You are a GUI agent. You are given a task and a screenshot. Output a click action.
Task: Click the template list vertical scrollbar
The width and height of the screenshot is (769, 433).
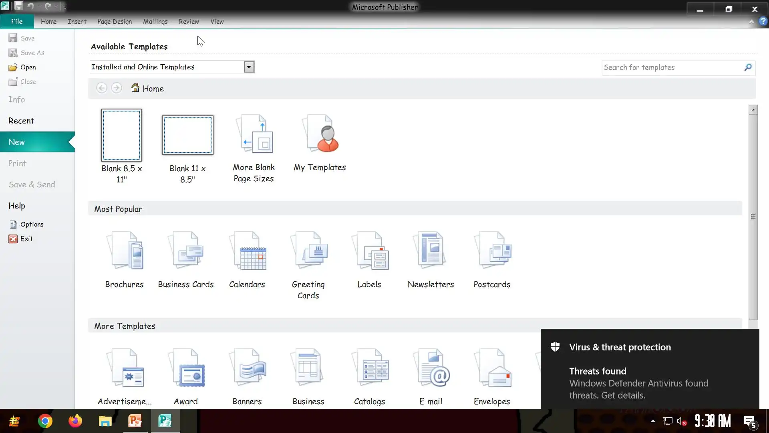pyautogui.click(x=753, y=216)
